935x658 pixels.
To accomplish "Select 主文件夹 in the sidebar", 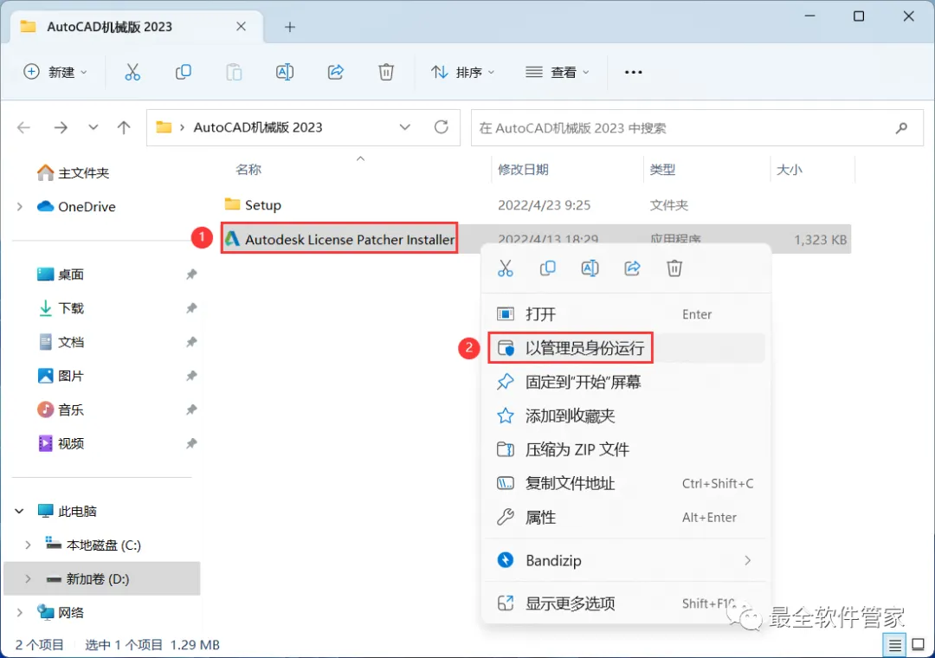I will click(x=73, y=173).
